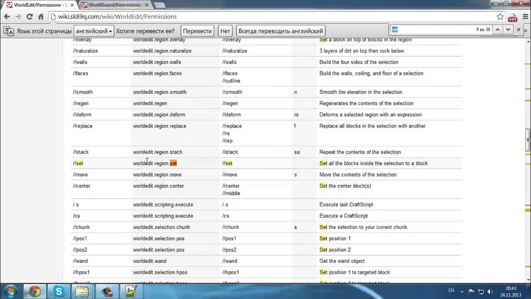531x299 pixels.
Task: Click the //replace command cell
Action: 83,126
